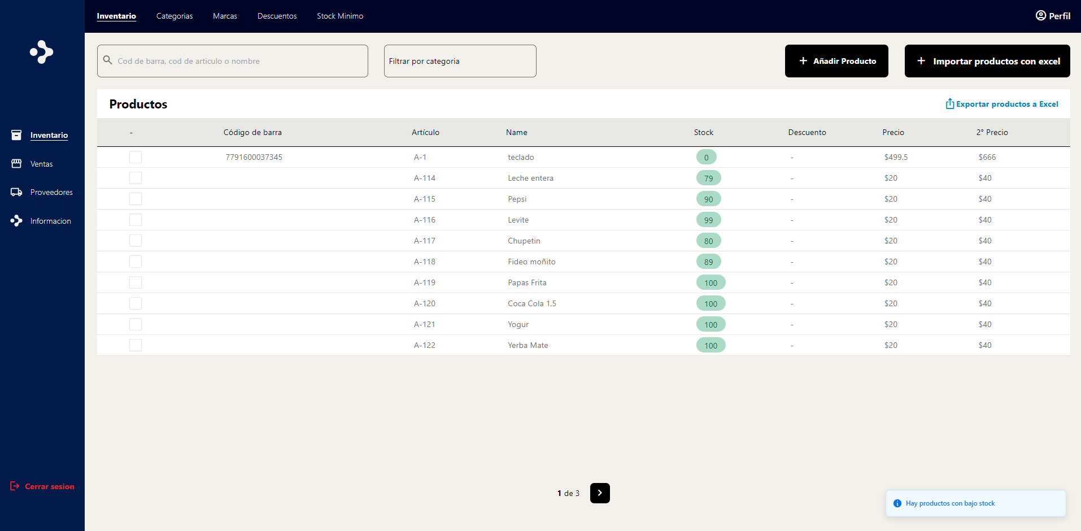This screenshot has height=531, width=1081.
Task: Click the Informacion sidebar icon
Action: (x=16, y=221)
